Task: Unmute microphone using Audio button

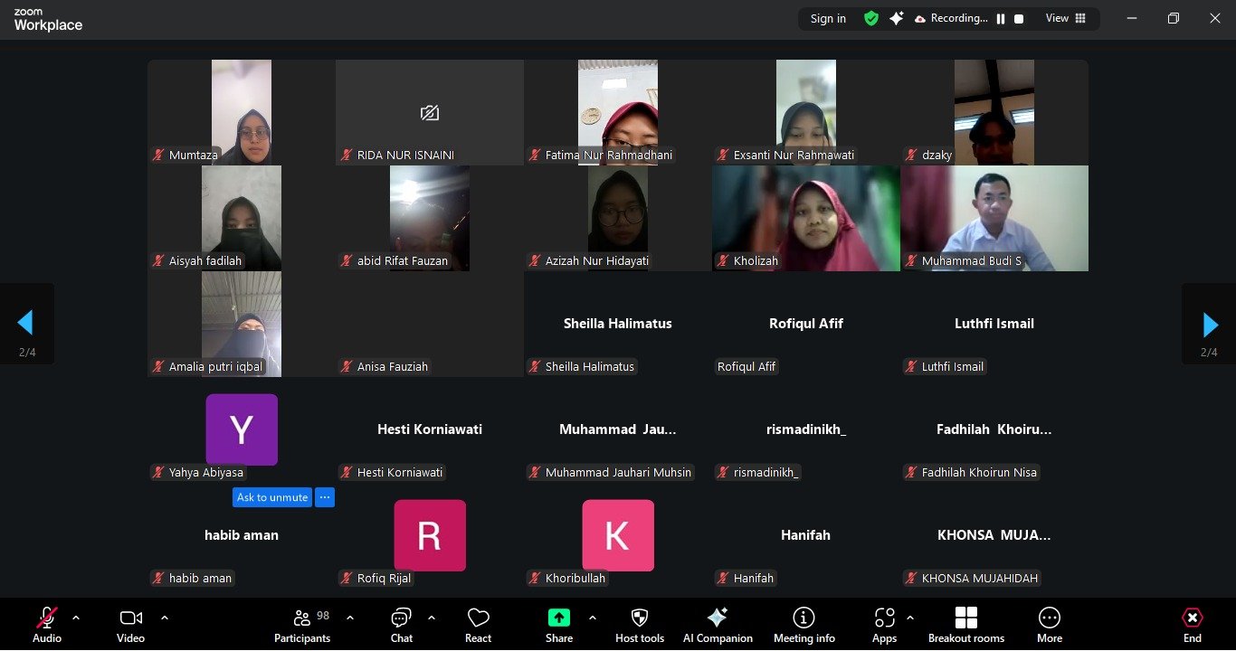Action: click(47, 624)
